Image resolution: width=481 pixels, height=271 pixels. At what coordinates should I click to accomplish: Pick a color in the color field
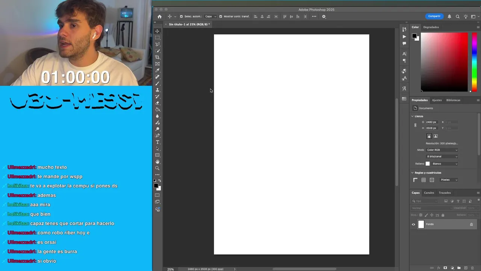[444, 62]
